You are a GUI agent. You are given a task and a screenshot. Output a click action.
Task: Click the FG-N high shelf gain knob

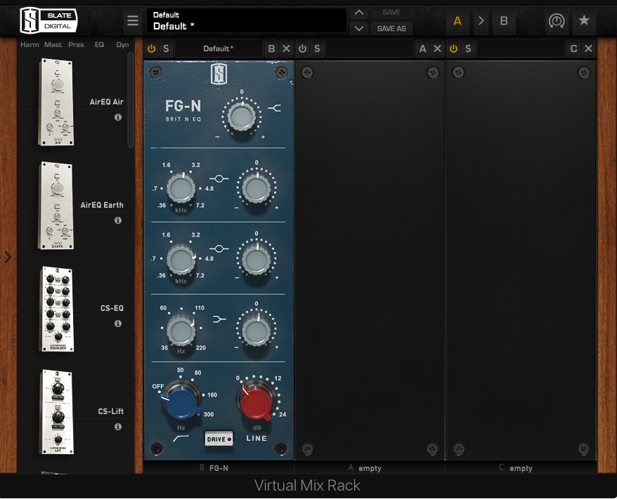(x=242, y=117)
